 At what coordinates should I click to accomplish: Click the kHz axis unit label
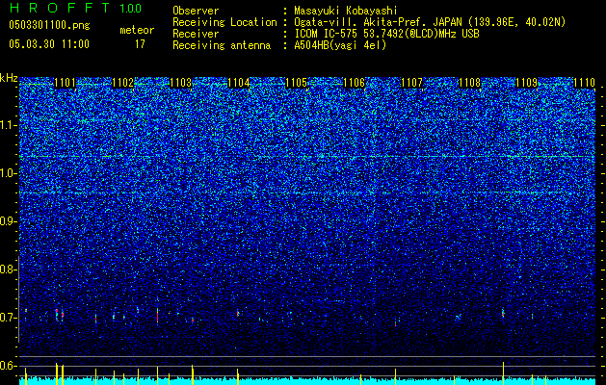point(9,78)
